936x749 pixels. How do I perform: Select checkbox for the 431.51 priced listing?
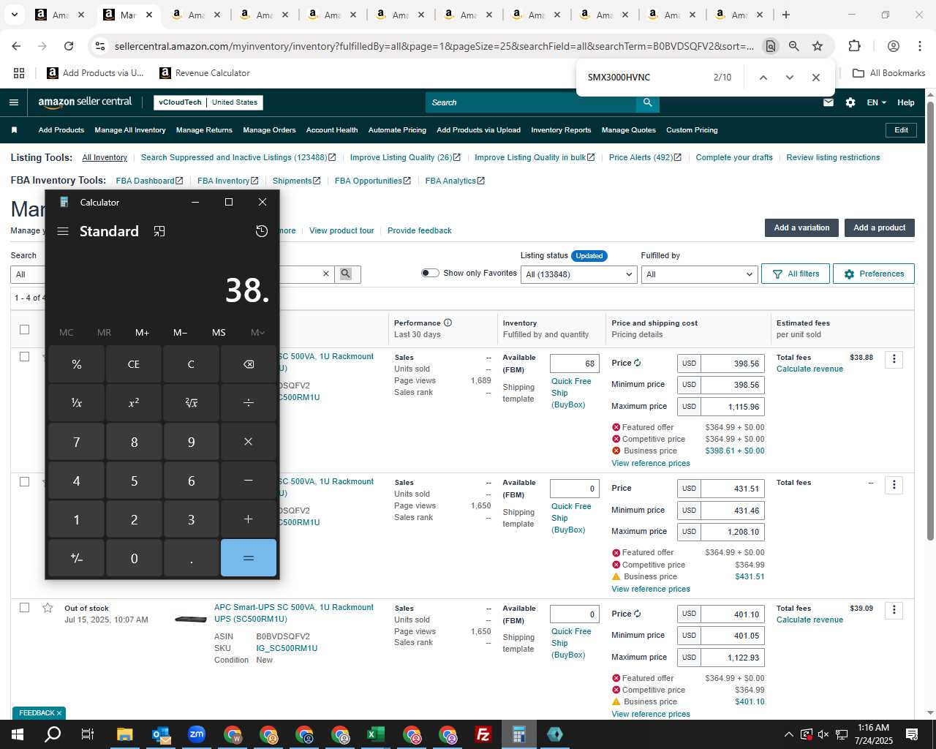pyautogui.click(x=24, y=481)
